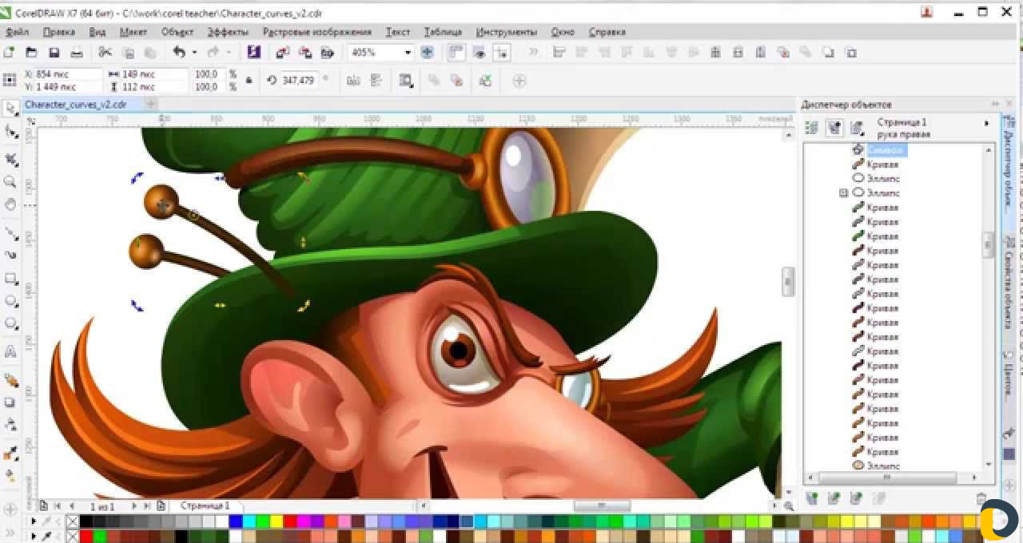Image resolution: width=1023 pixels, height=543 pixels.
Task: Open the zoom level 405% dropdown
Action: [x=408, y=53]
